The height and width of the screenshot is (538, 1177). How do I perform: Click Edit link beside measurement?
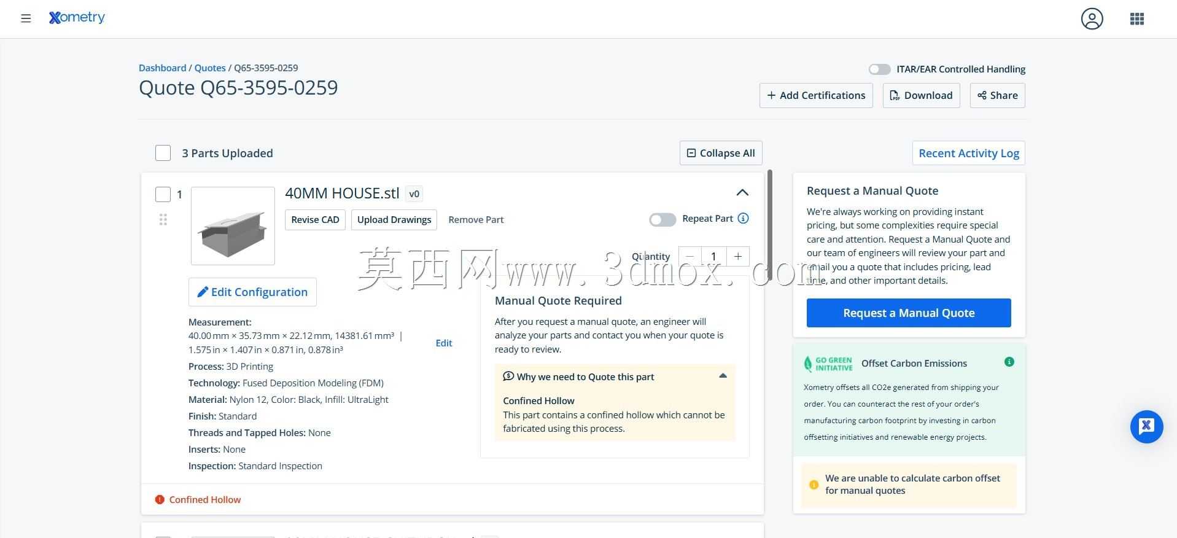[x=444, y=343]
